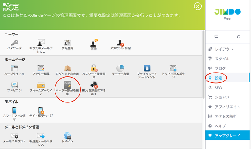This screenshot has height=149, width=251.
Task: Click the メールとドメイン管理 heading
Action: click(22, 127)
